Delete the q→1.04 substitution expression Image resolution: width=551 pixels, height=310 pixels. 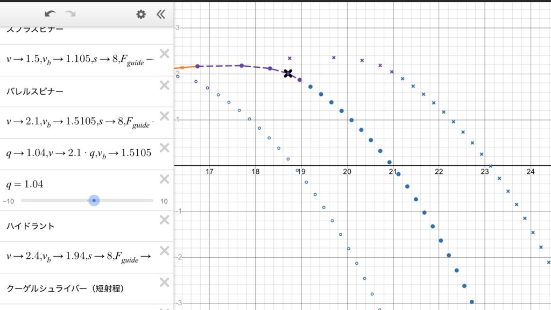click(165, 147)
